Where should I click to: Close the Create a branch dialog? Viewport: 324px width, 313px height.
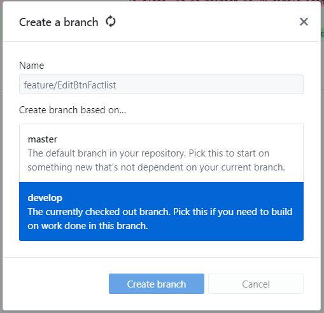point(304,22)
